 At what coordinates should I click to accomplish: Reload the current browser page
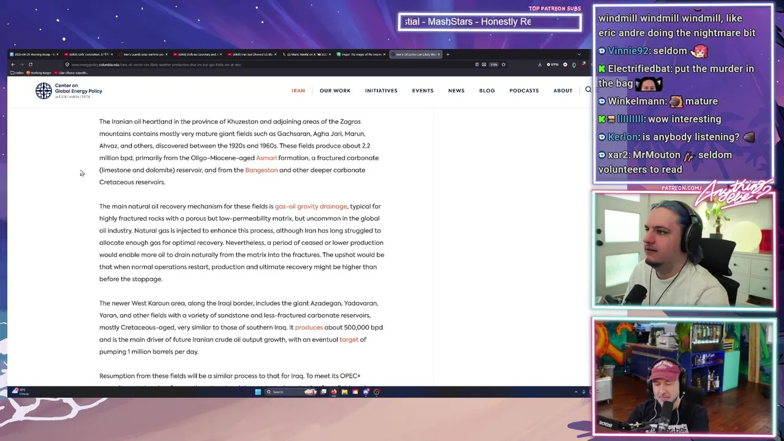[30, 64]
